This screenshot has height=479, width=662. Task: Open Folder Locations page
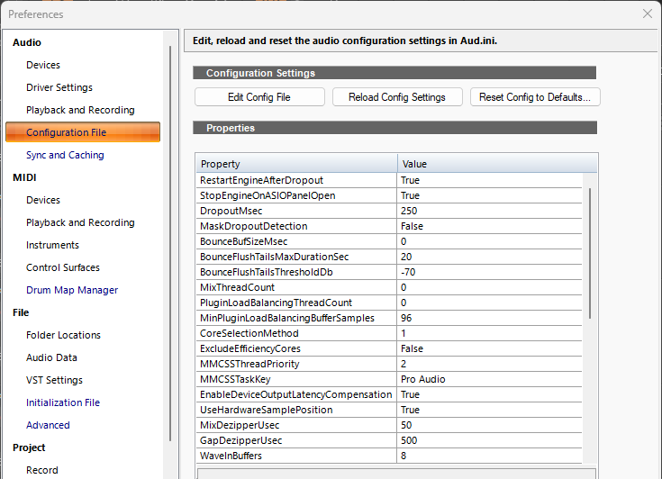click(x=63, y=335)
